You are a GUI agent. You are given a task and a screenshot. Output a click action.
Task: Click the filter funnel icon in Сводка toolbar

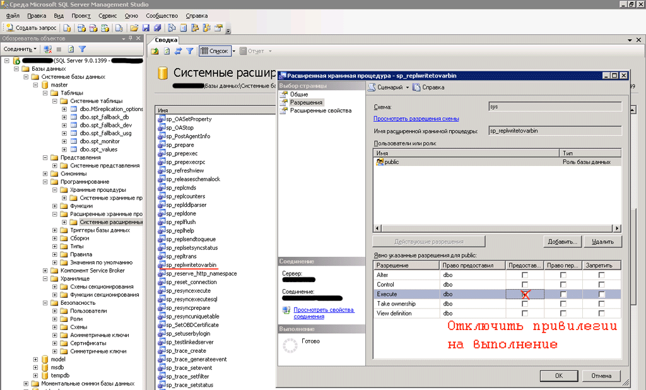pyautogui.click(x=189, y=51)
